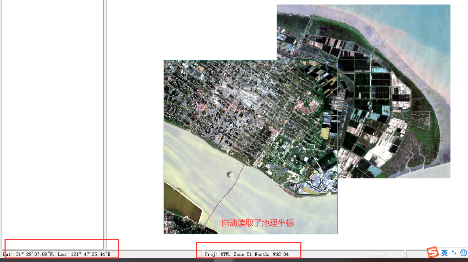The width and height of the screenshot is (468, 262).
Task: Toggle the Sogou English/Chinese mode indicator
Action: tap(444, 252)
